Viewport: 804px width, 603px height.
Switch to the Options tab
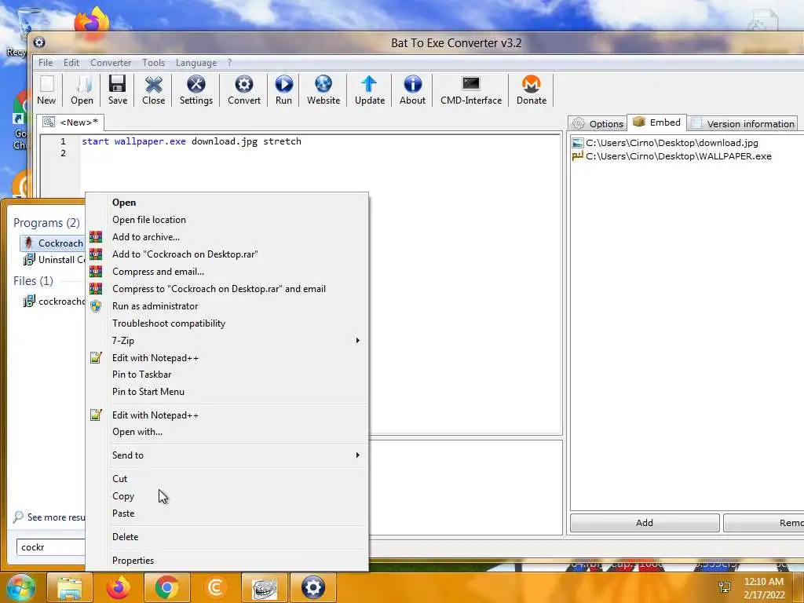pos(598,123)
